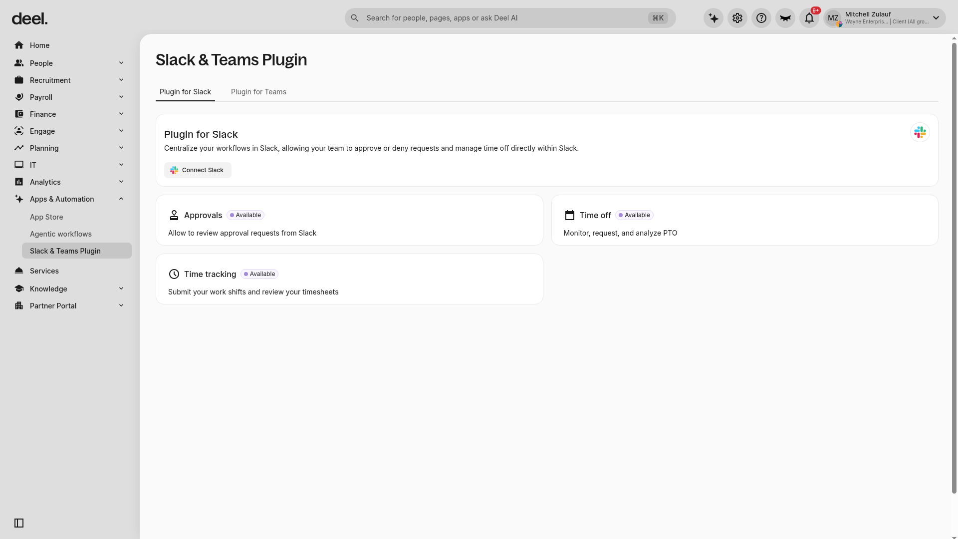Viewport: 958px width, 539px height.
Task: Open Deel AI sparkle icon
Action: pyautogui.click(x=714, y=18)
